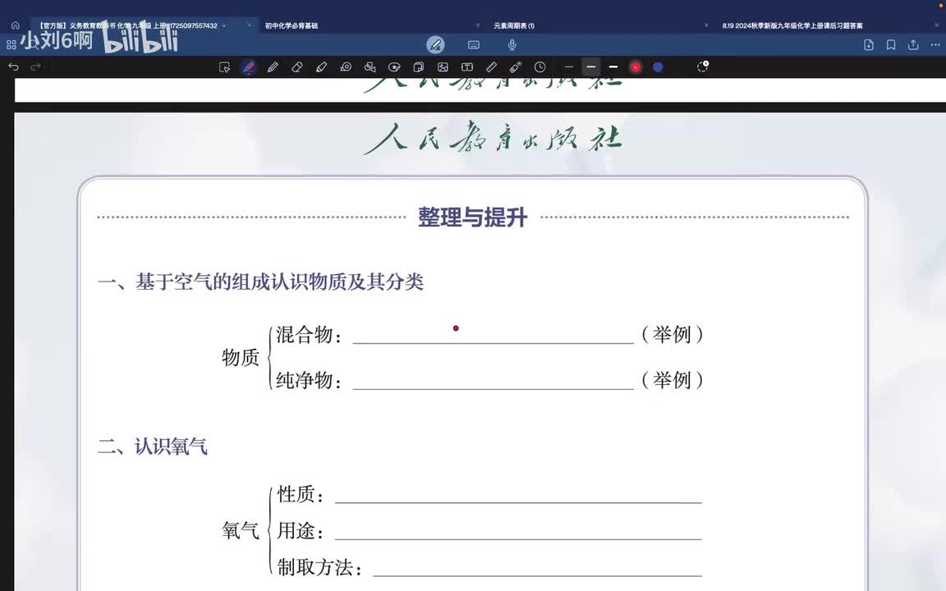Undo the last stroke
This screenshot has width=946, height=591.
[14, 67]
